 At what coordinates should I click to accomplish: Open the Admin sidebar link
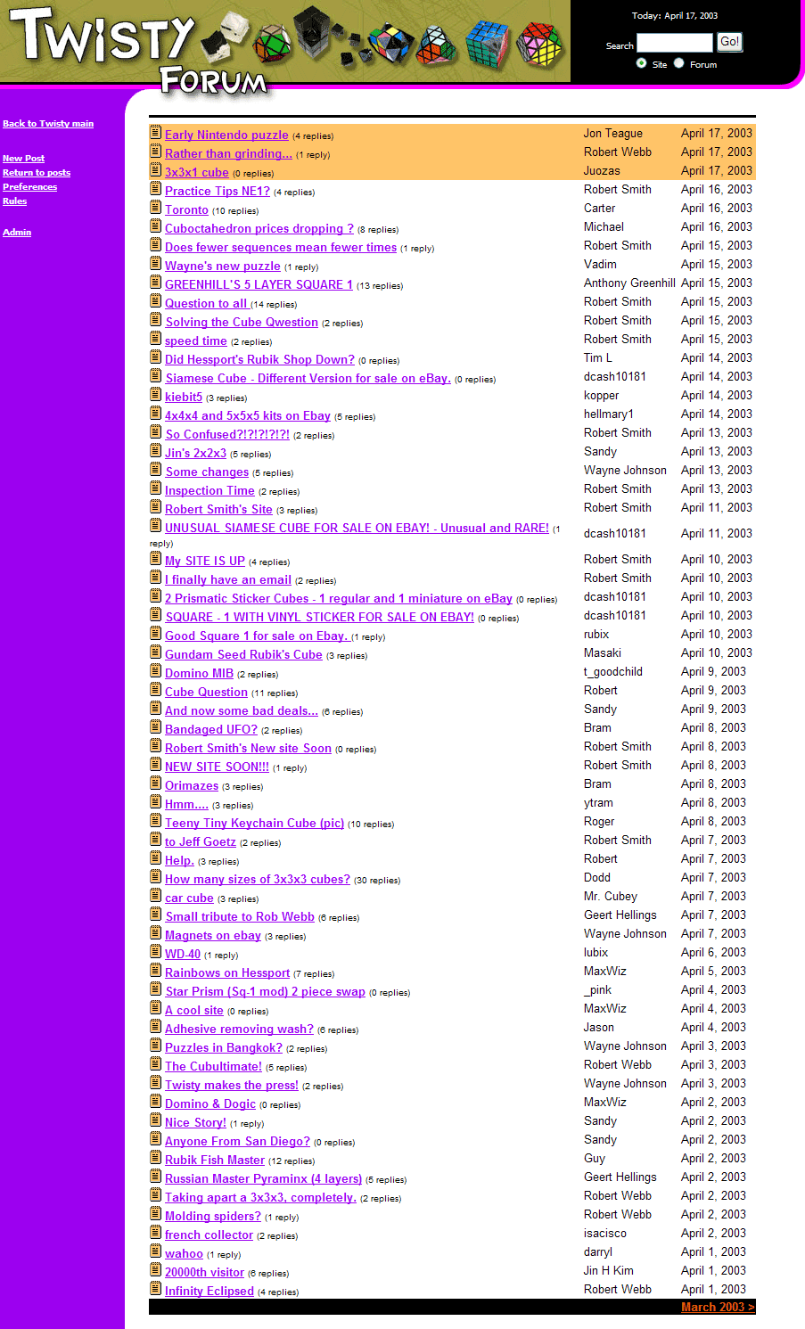click(x=17, y=233)
